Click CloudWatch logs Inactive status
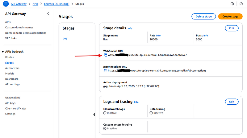The image size is (247, 138). point(110,113)
